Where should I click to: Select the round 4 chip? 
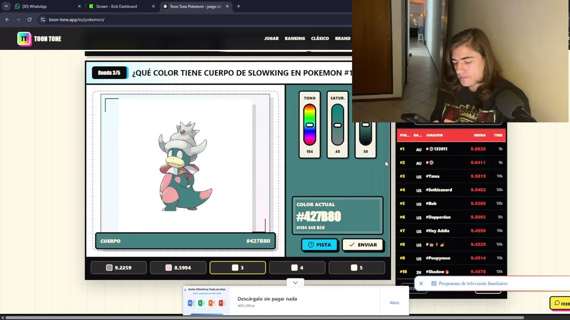click(297, 268)
